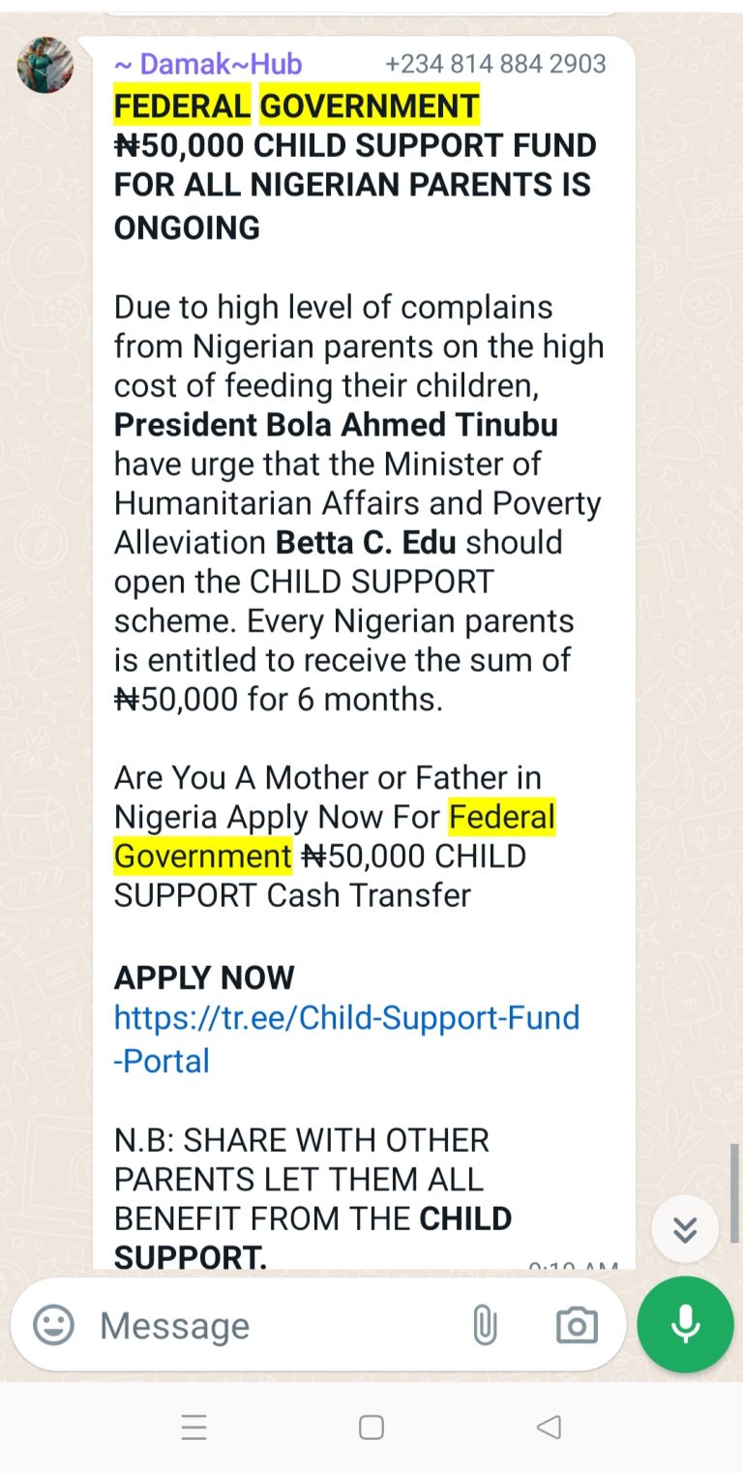743x1473 pixels.
Task: Tap highlighted word GOVERNMENT in the heading
Action: [370, 106]
